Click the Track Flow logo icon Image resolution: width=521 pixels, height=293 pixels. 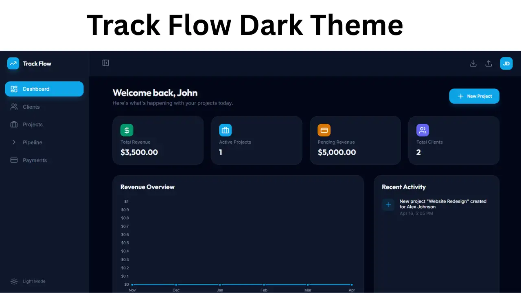[x=13, y=63]
